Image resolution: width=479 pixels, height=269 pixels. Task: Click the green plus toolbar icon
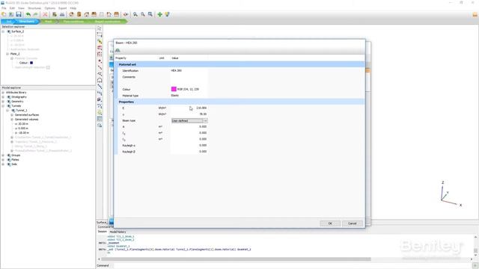[159, 14]
